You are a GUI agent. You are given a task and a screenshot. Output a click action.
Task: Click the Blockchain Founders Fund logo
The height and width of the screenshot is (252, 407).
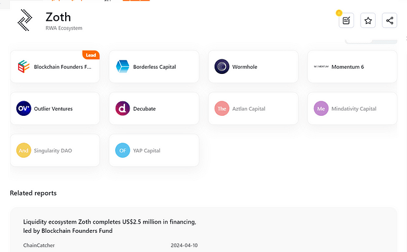(x=24, y=67)
